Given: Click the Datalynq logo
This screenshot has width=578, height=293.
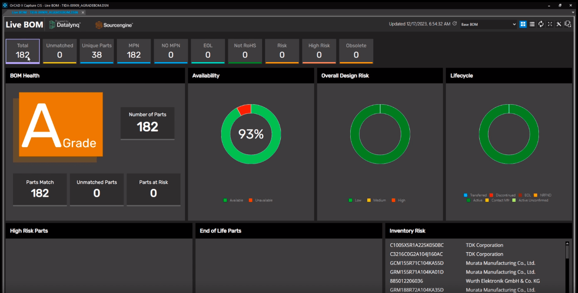Looking at the screenshot, I should click(x=64, y=25).
